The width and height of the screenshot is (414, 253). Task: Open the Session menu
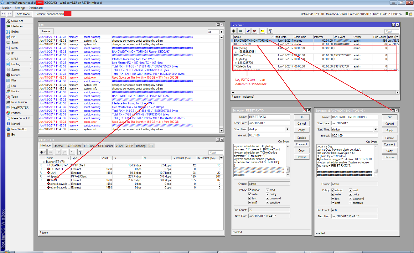point(6,8)
